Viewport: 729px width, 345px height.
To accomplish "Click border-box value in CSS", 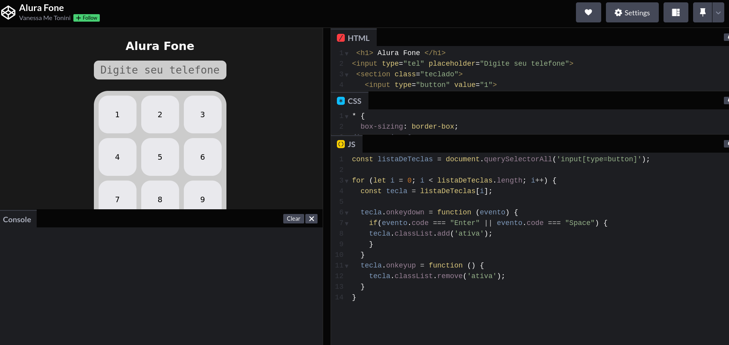I will pyautogui.click(x=433, y=126).
